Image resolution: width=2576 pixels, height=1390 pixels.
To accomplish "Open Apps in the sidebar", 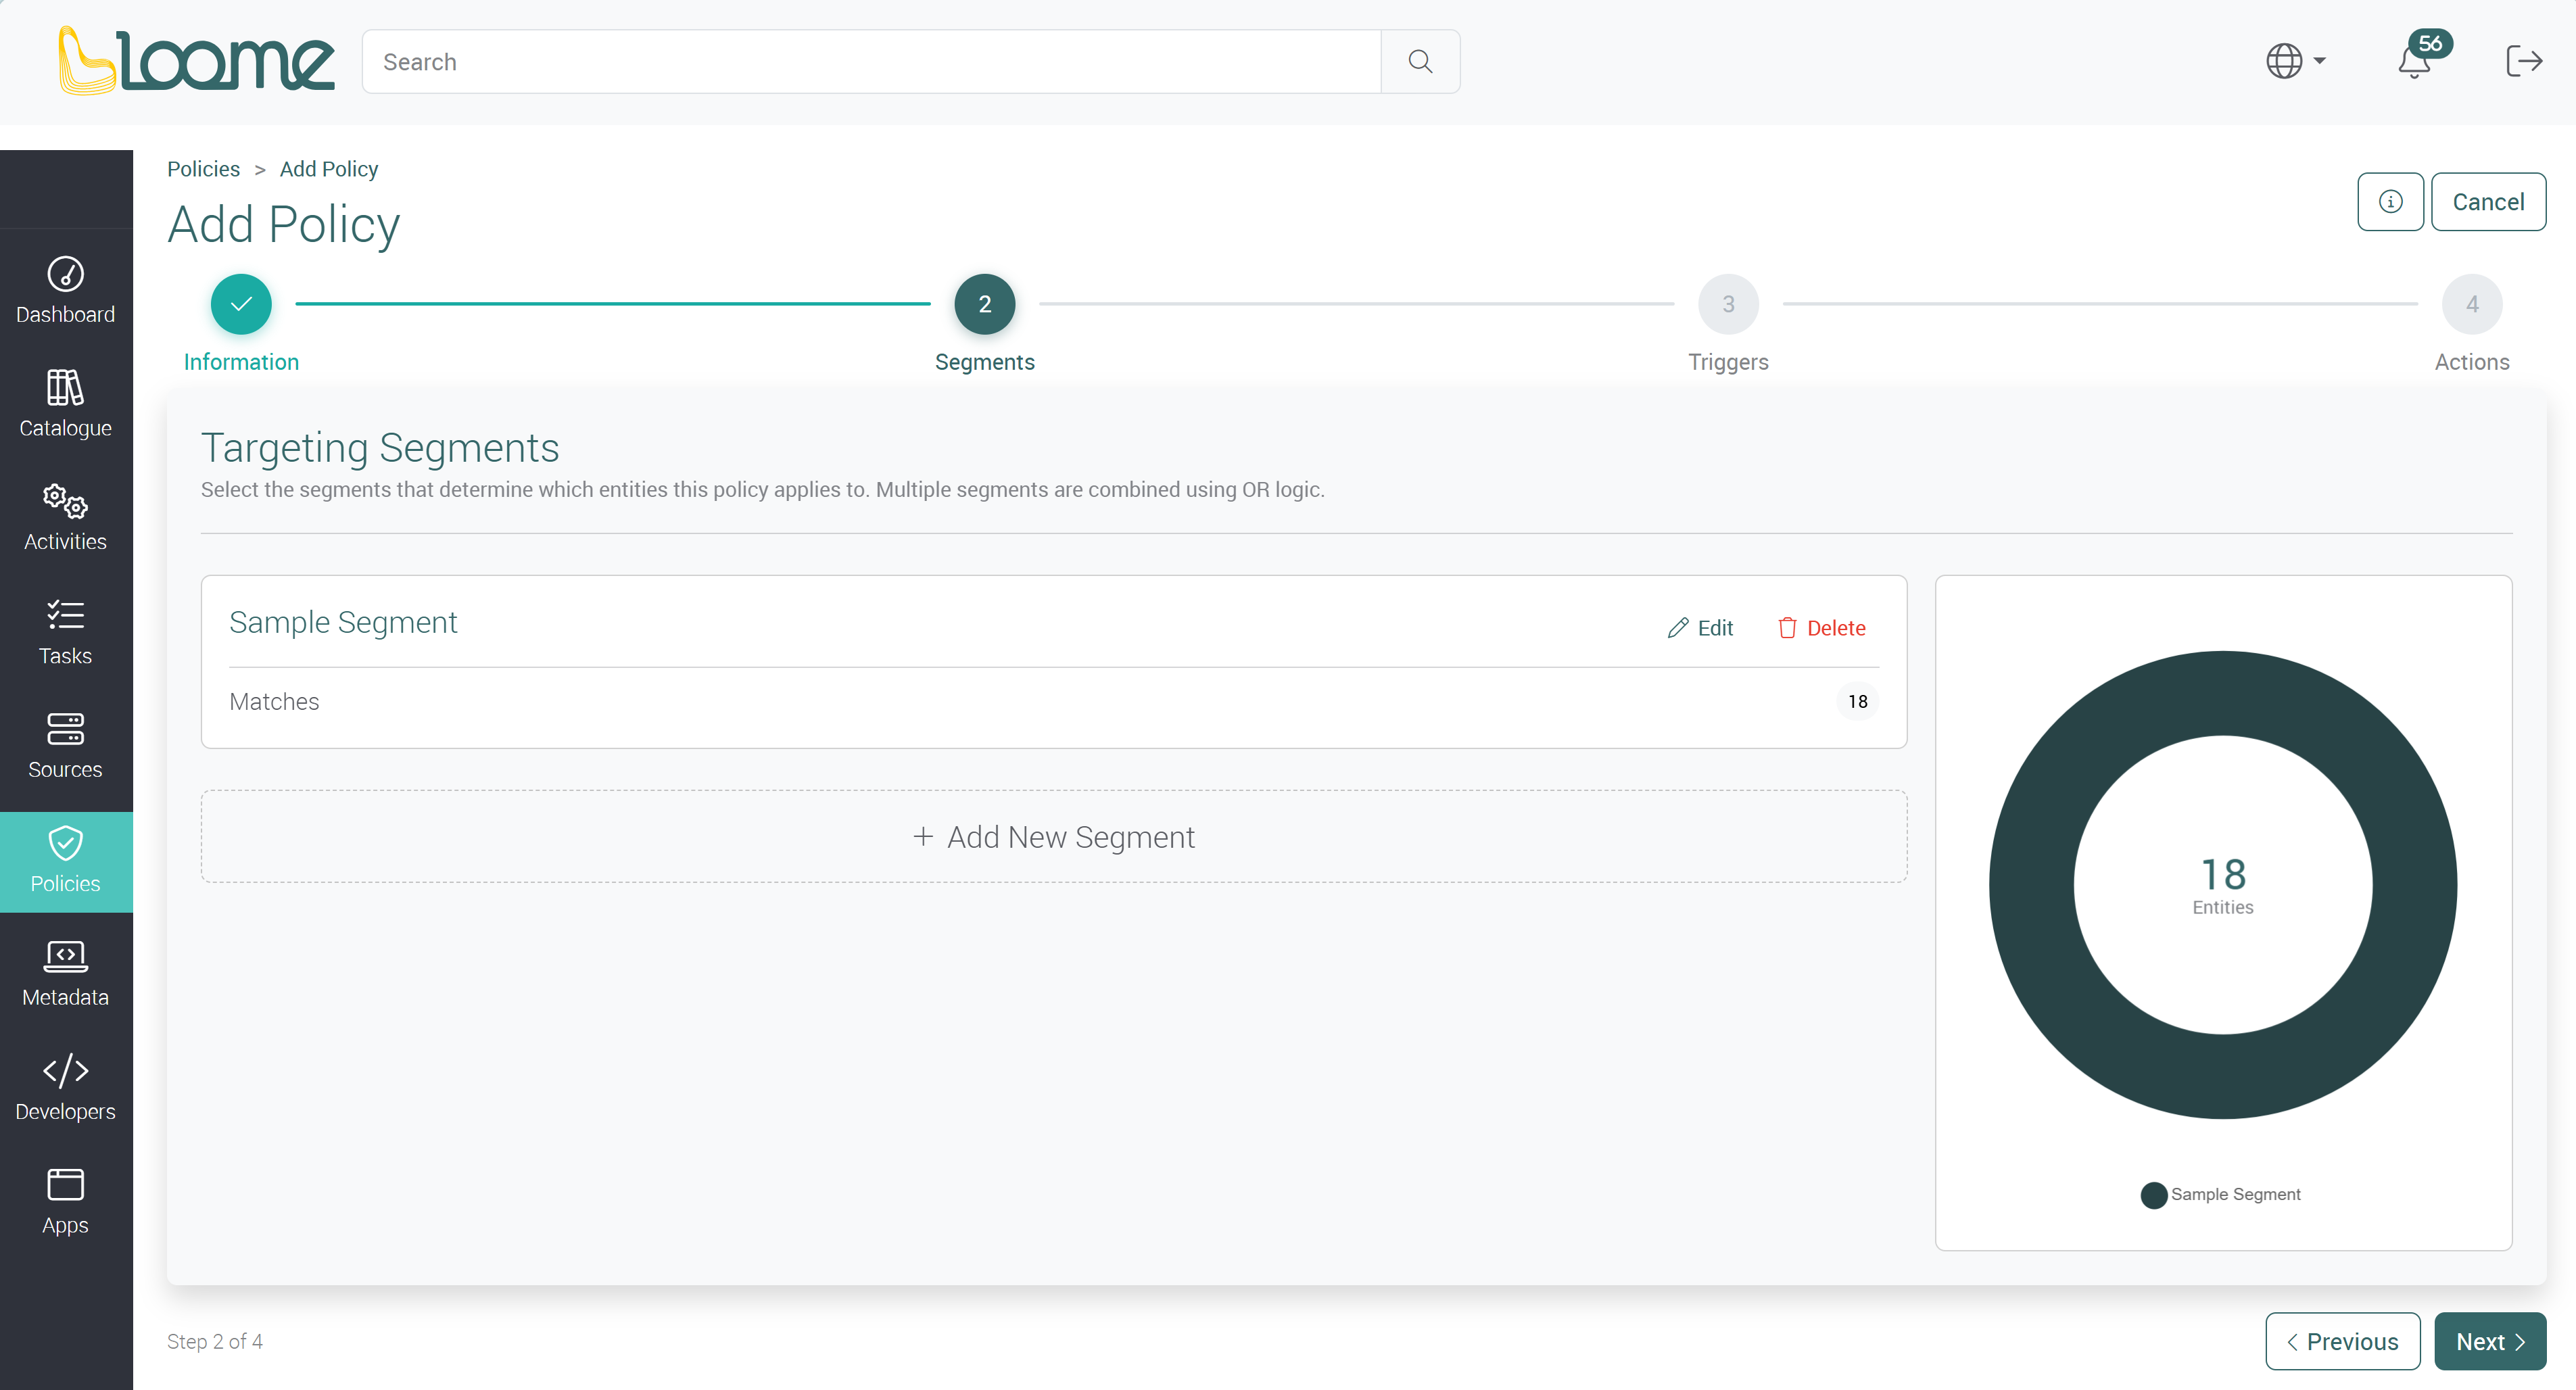I will click(66, 1202).
